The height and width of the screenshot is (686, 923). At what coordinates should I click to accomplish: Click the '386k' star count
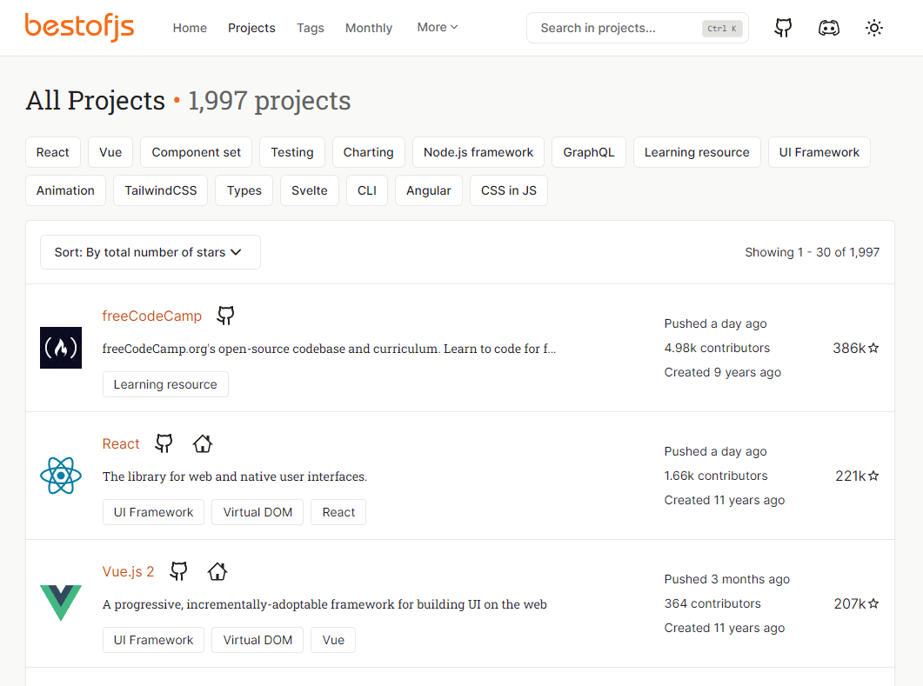(x=849, y=349)
